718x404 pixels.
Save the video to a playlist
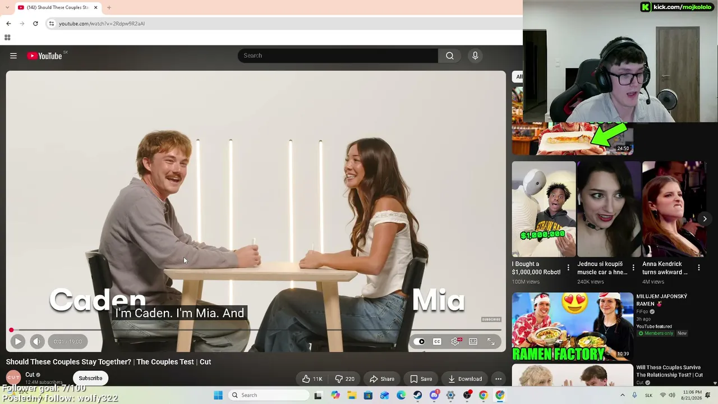[x=421, y=379]
